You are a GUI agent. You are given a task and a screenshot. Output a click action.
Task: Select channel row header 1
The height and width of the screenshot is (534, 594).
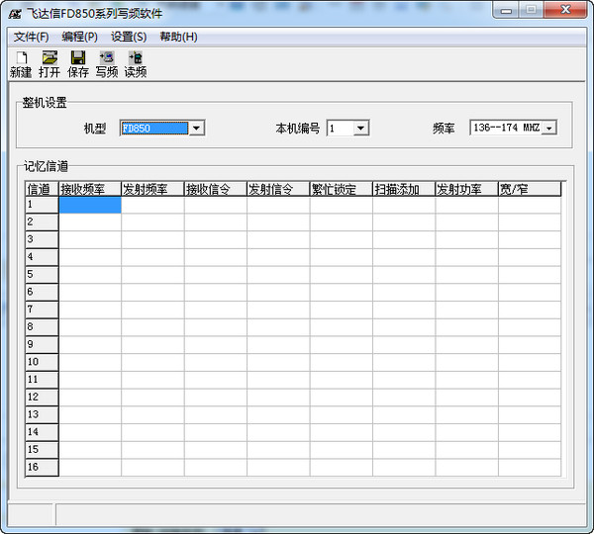[x=42, y=205]
